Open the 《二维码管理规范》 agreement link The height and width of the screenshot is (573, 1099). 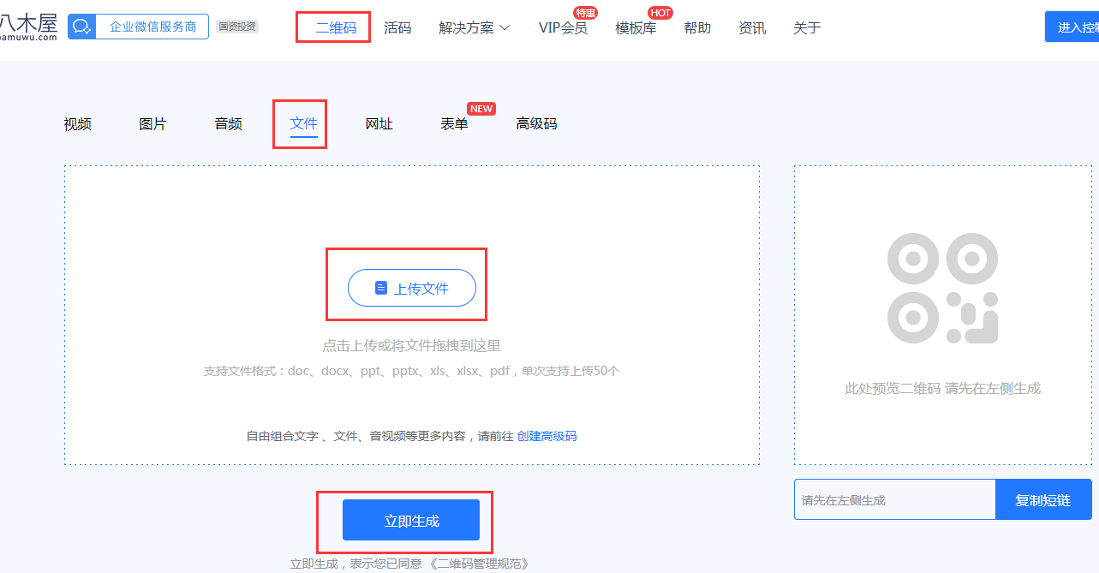(478, 564)
